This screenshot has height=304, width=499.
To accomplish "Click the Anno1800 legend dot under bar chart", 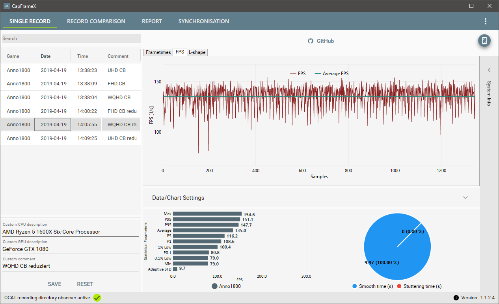I will pyautogui.click(x=214, y=286).
